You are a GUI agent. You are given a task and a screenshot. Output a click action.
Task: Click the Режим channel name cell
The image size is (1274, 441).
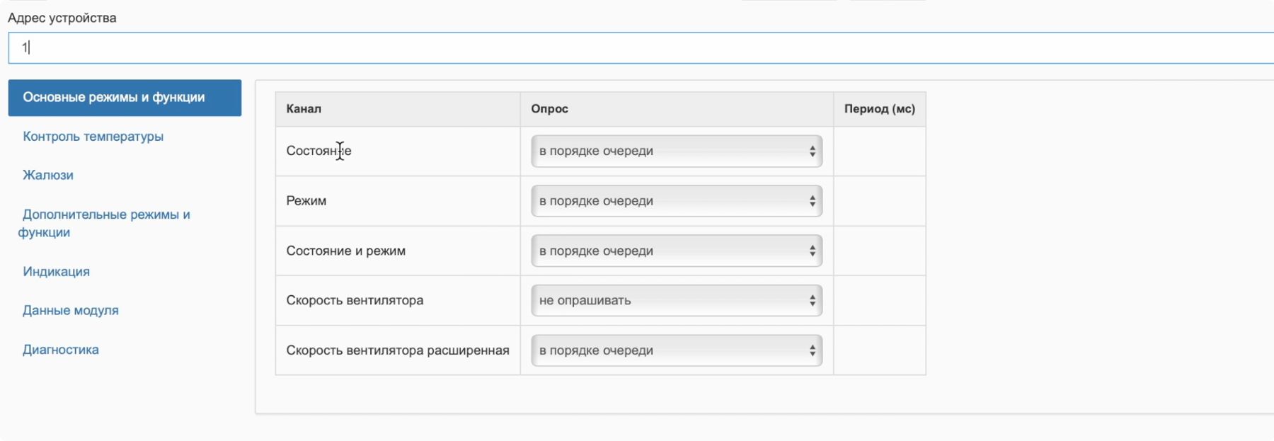(306, 201)
